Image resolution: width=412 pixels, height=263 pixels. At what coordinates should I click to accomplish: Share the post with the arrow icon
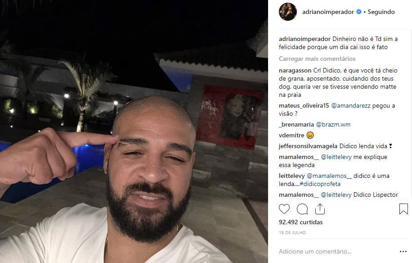coord(320,209)
